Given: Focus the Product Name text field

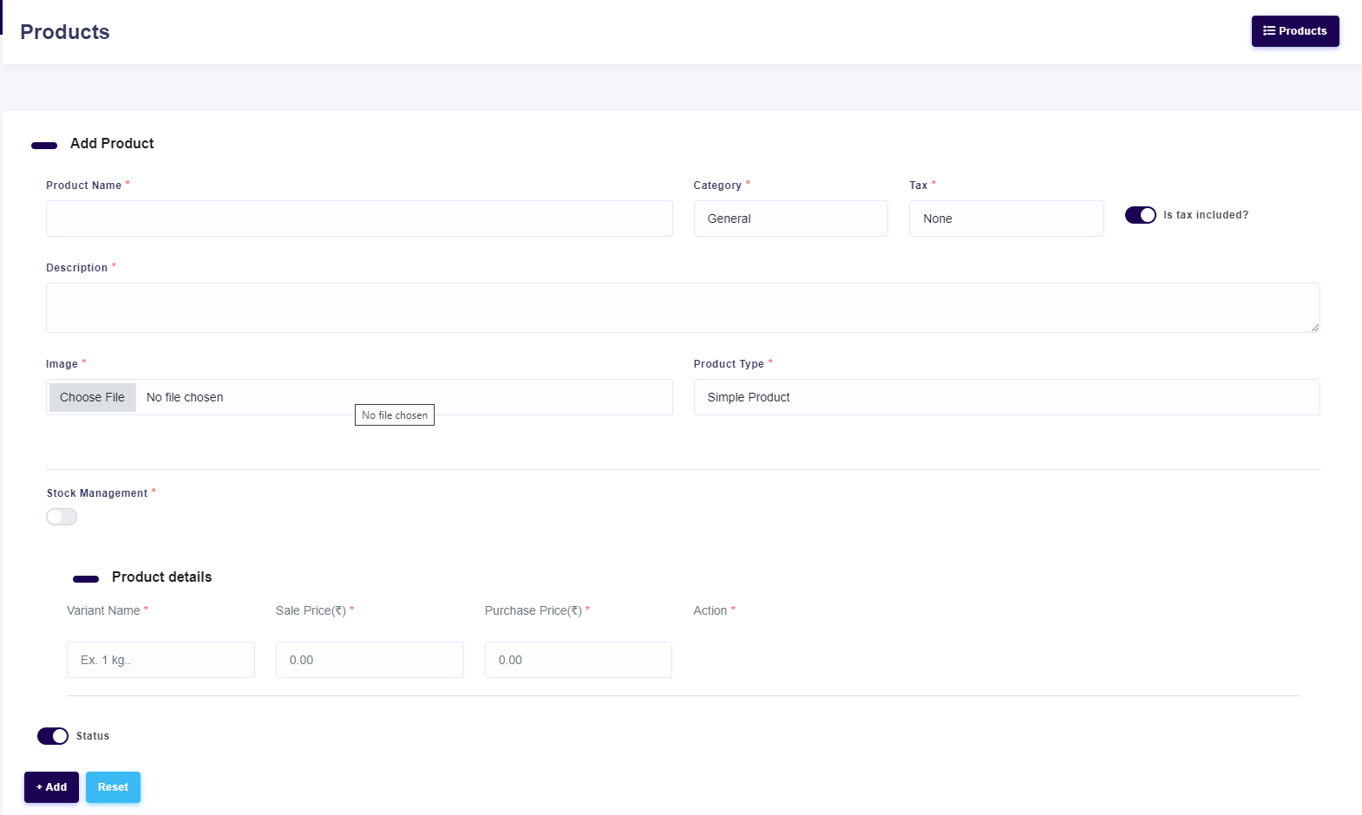Looking at the screenshot, I should point(359,218).
